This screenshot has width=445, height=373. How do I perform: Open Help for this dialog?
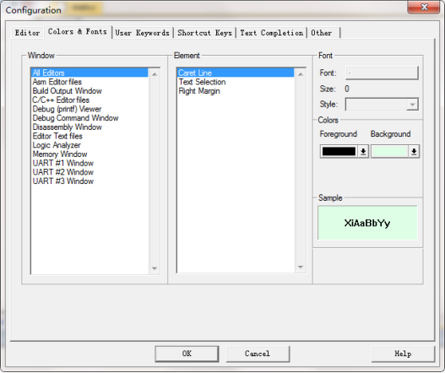click(403, 354)
